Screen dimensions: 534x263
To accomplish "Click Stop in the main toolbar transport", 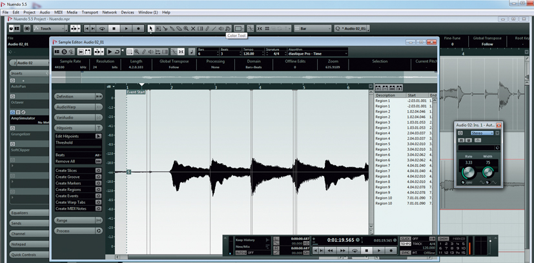I will tap(114, 29).
